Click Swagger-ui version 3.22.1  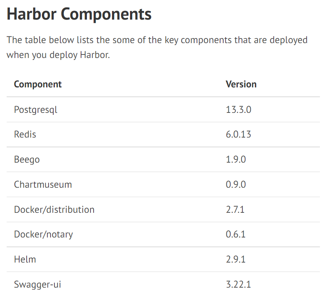pyautogui.click(x=238, y=285)
